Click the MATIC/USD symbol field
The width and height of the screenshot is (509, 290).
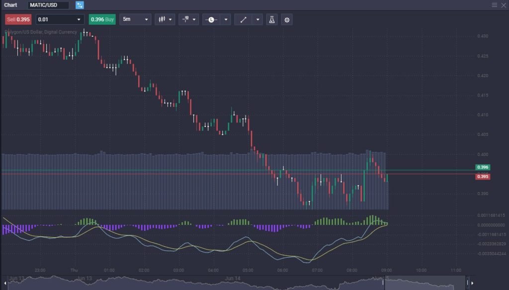(48, 5)
